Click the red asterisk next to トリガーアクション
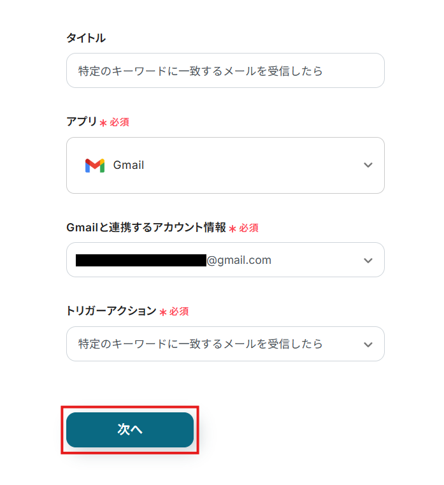Image resolution: width=444 pixels, height=485 pixels. pos(163,312)
